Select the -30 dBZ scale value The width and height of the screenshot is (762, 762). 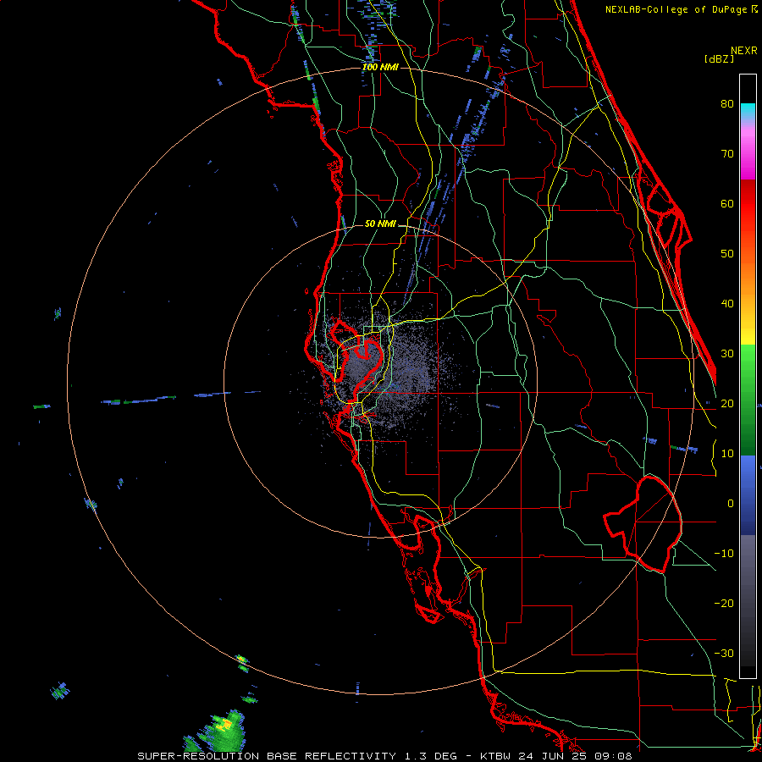pyautogui.click(x=724, y=653)
